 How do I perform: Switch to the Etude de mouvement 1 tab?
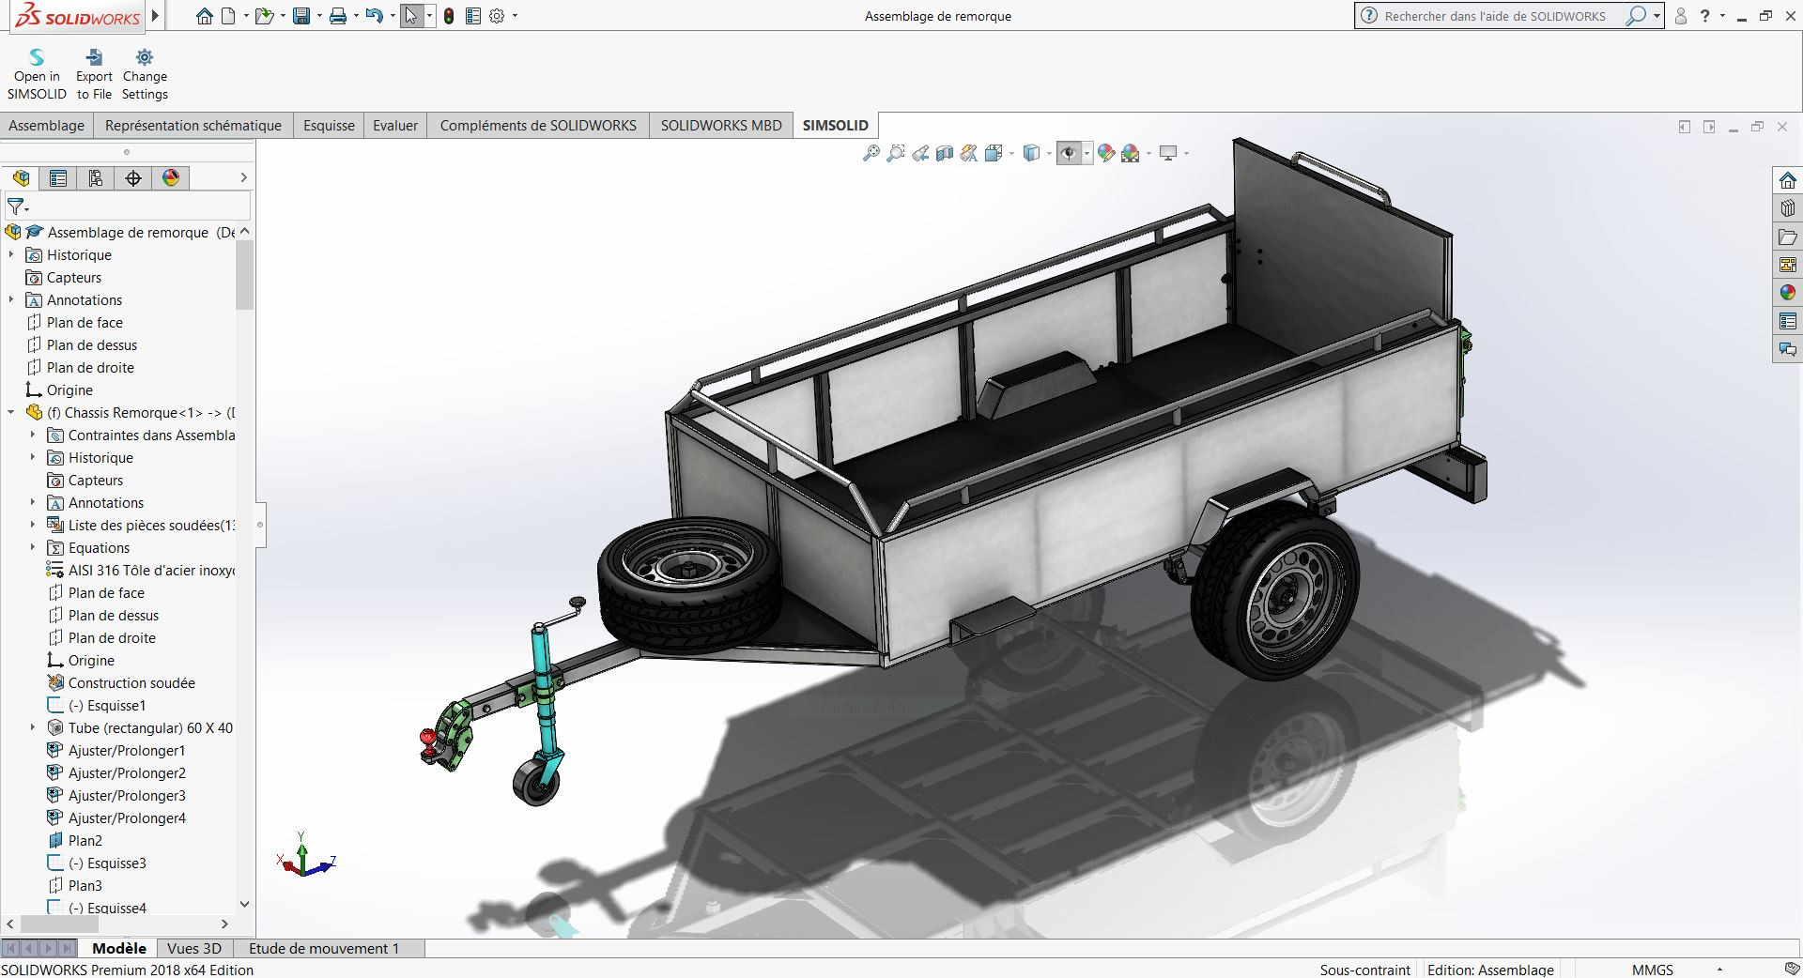point(324,948)
